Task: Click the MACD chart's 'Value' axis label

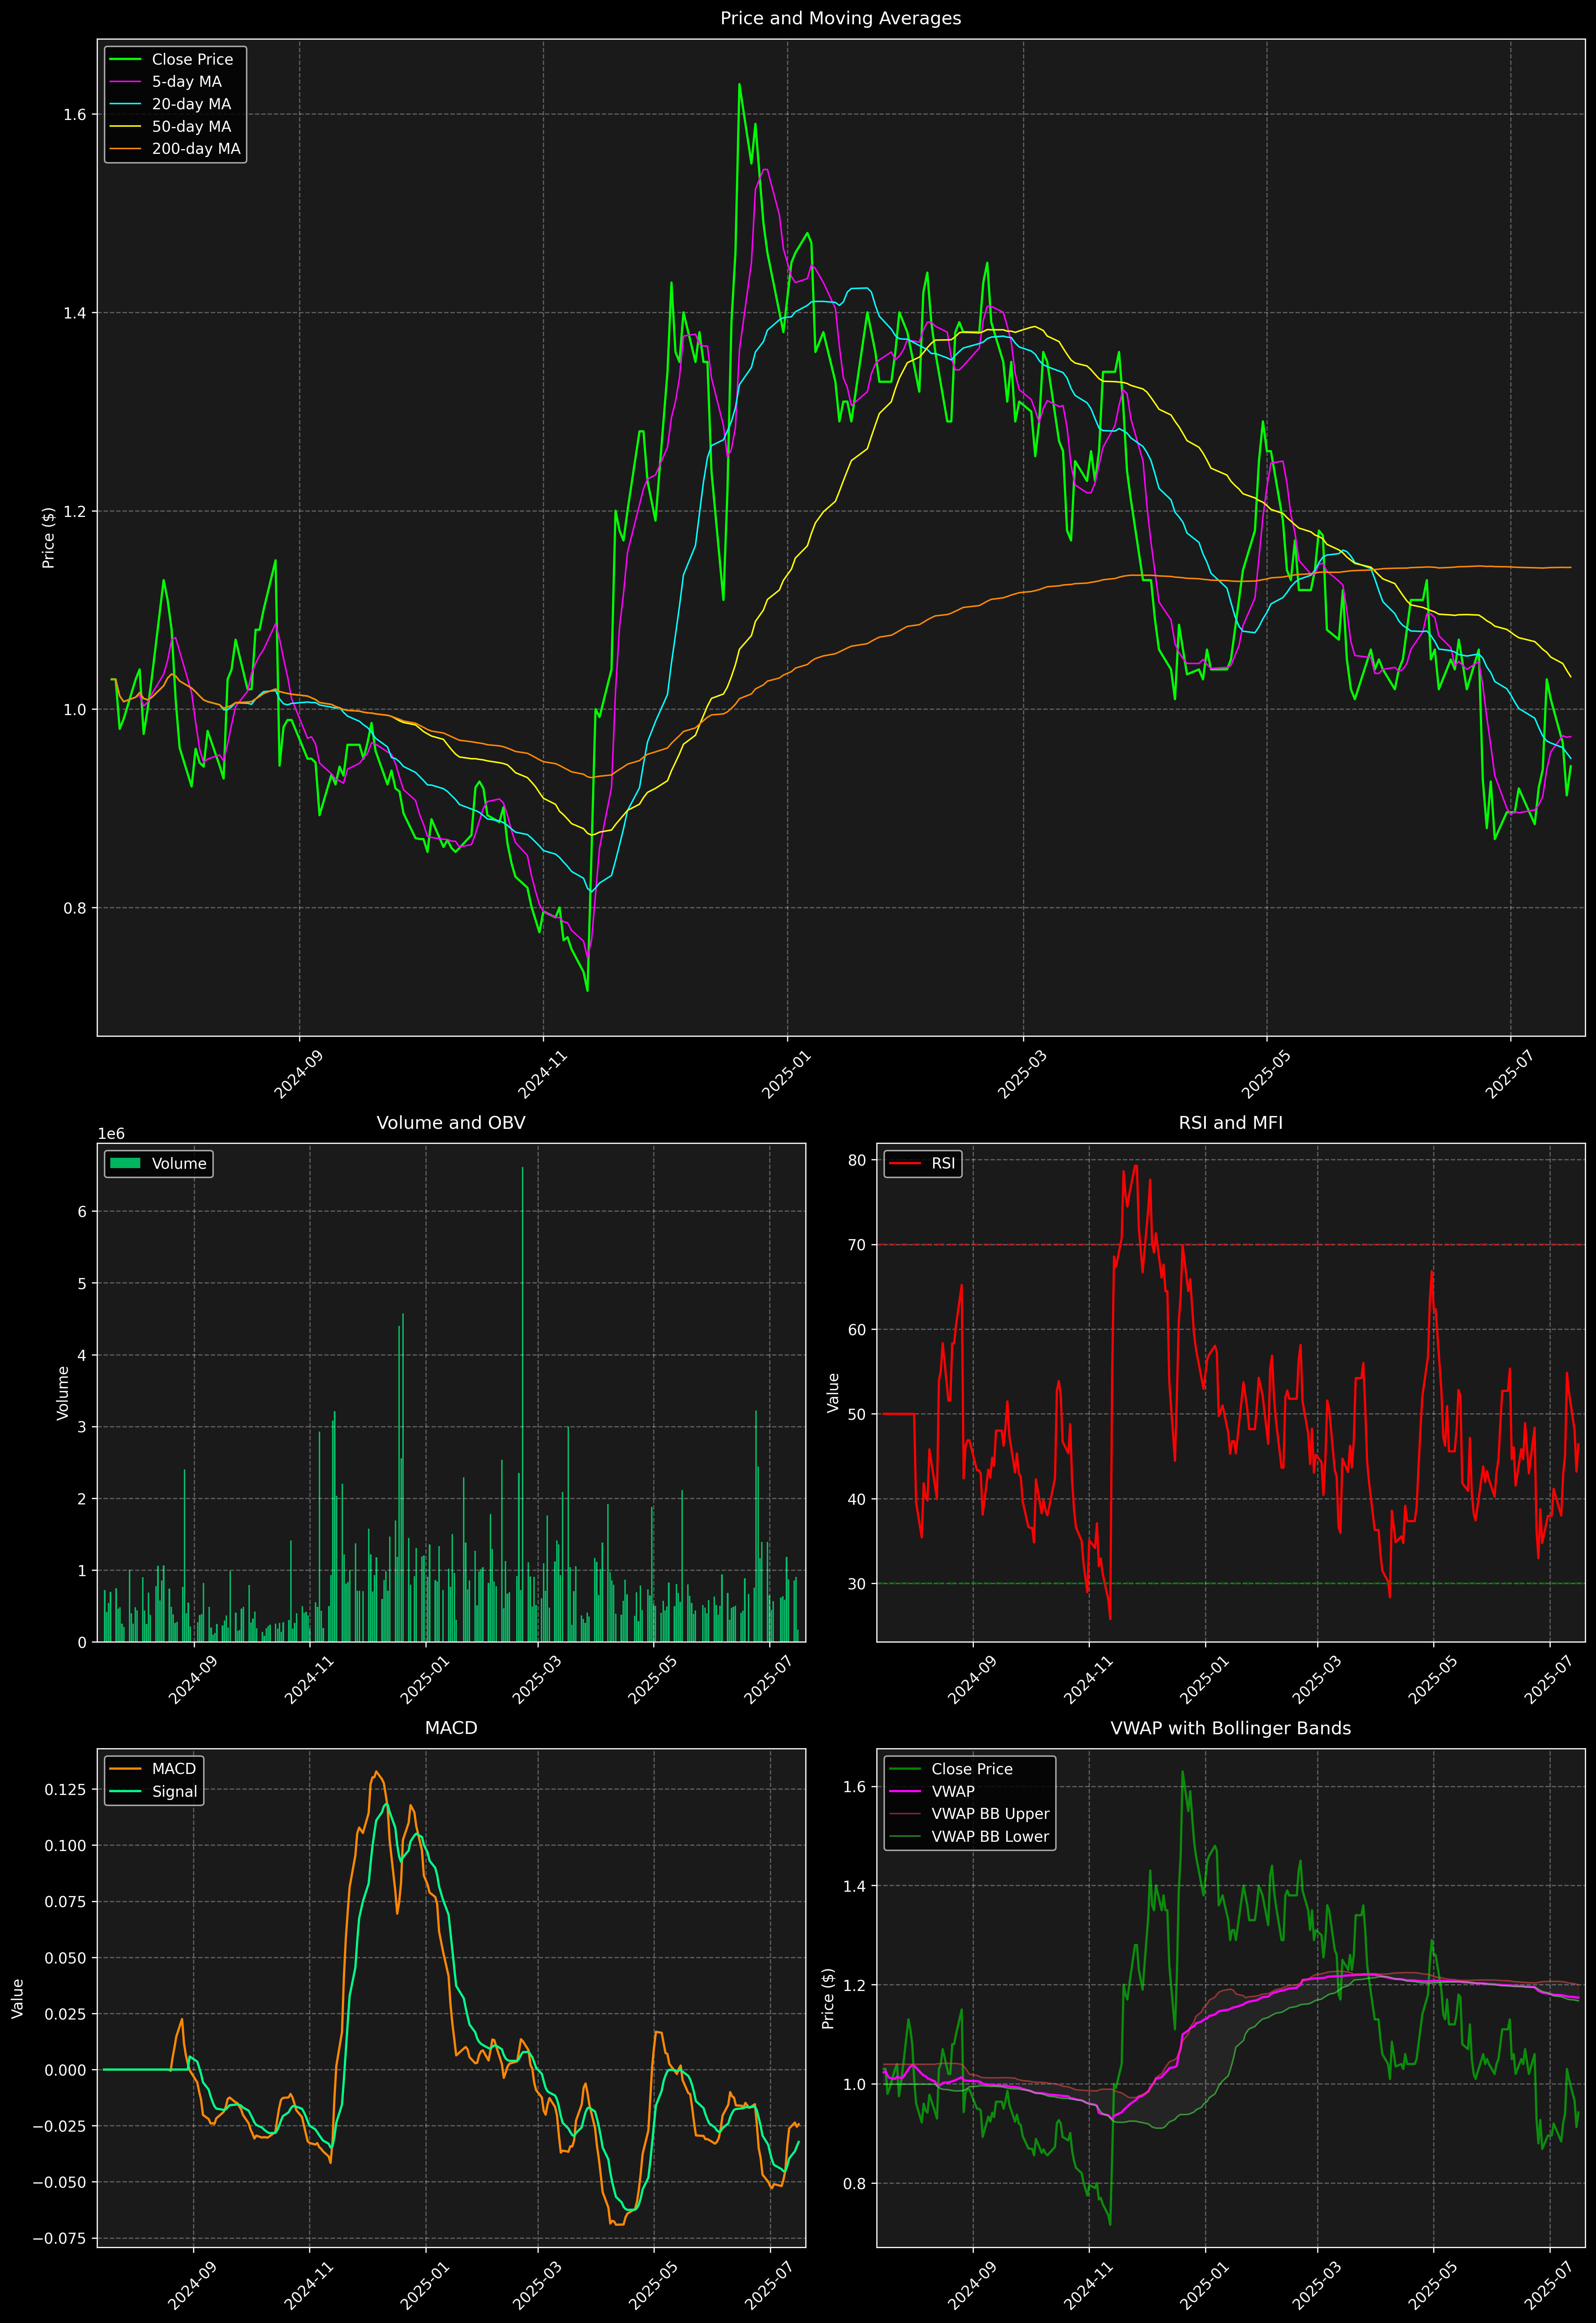Action: click(18, 1998)
